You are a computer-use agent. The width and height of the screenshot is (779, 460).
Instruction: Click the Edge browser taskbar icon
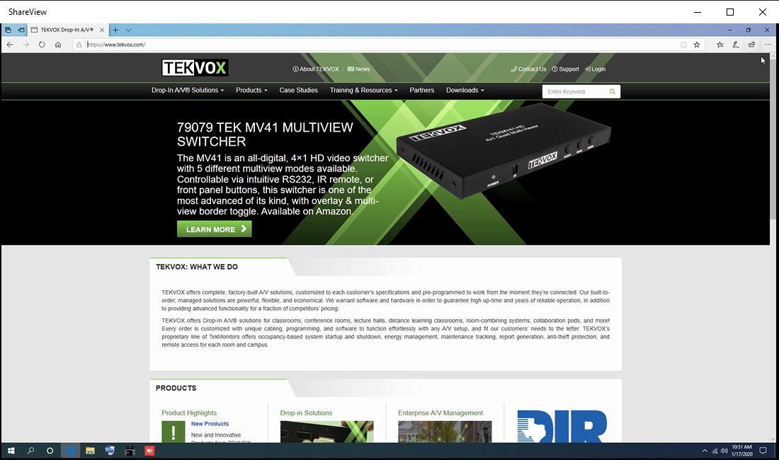(70, 451)
